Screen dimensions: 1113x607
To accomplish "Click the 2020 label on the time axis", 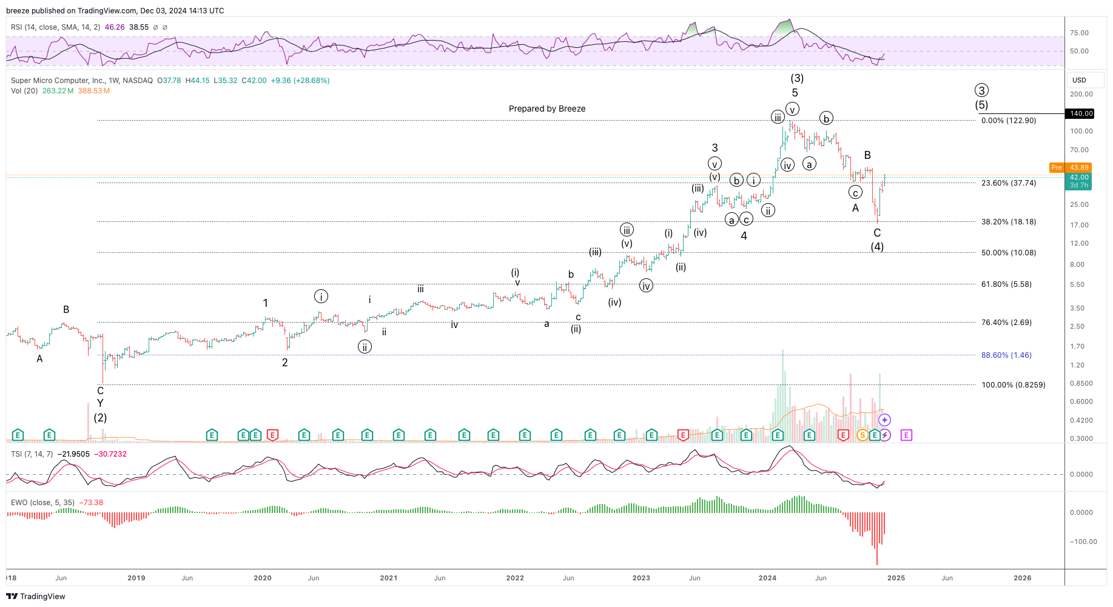I will click(263, 578).
